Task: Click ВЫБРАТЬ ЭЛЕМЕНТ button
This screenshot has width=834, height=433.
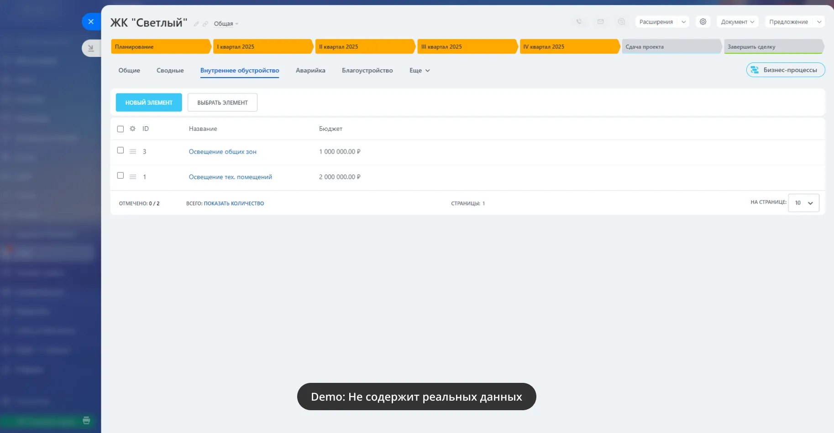Action: (x=222, y=103)
